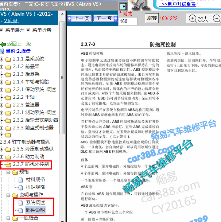
Task: Open the 2.3.5 液压制动操纵 folder icon
Action: coord(8,149)
